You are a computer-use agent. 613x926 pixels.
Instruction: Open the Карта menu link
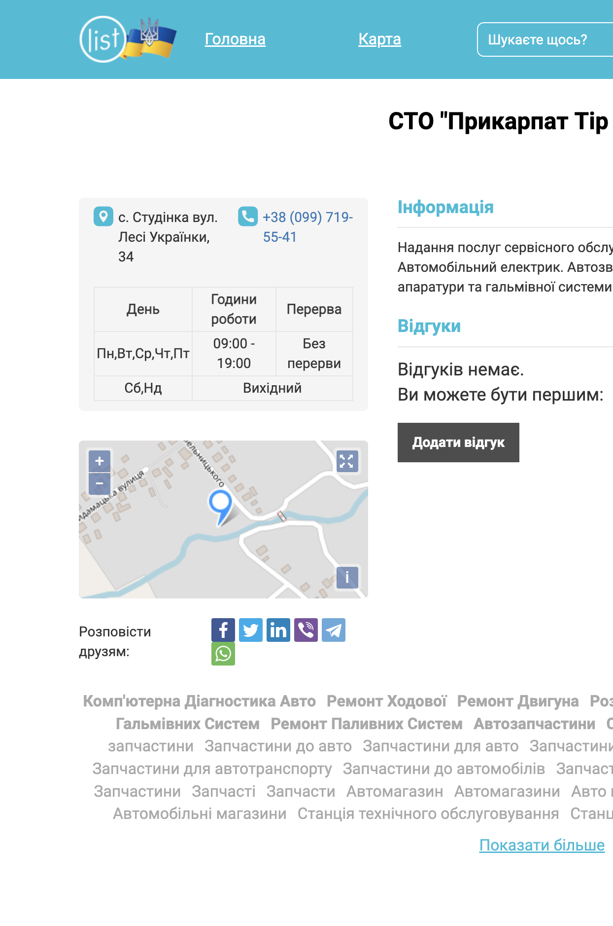[x=379, y=39]
